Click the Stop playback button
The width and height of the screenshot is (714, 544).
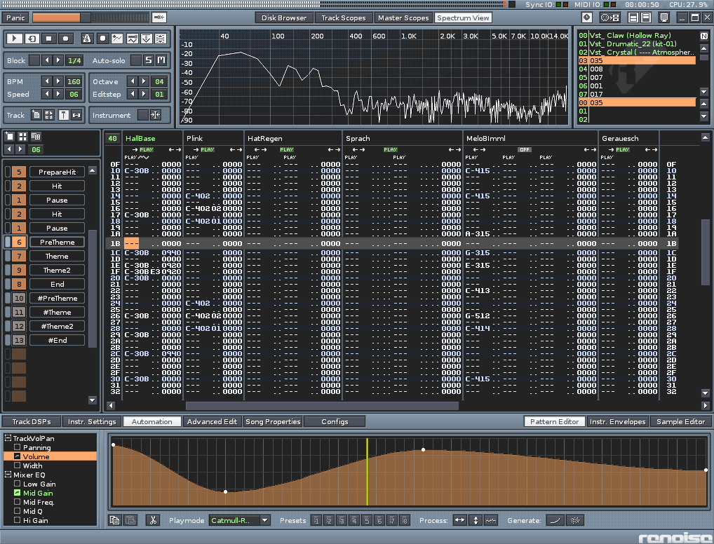click(49, 39)
